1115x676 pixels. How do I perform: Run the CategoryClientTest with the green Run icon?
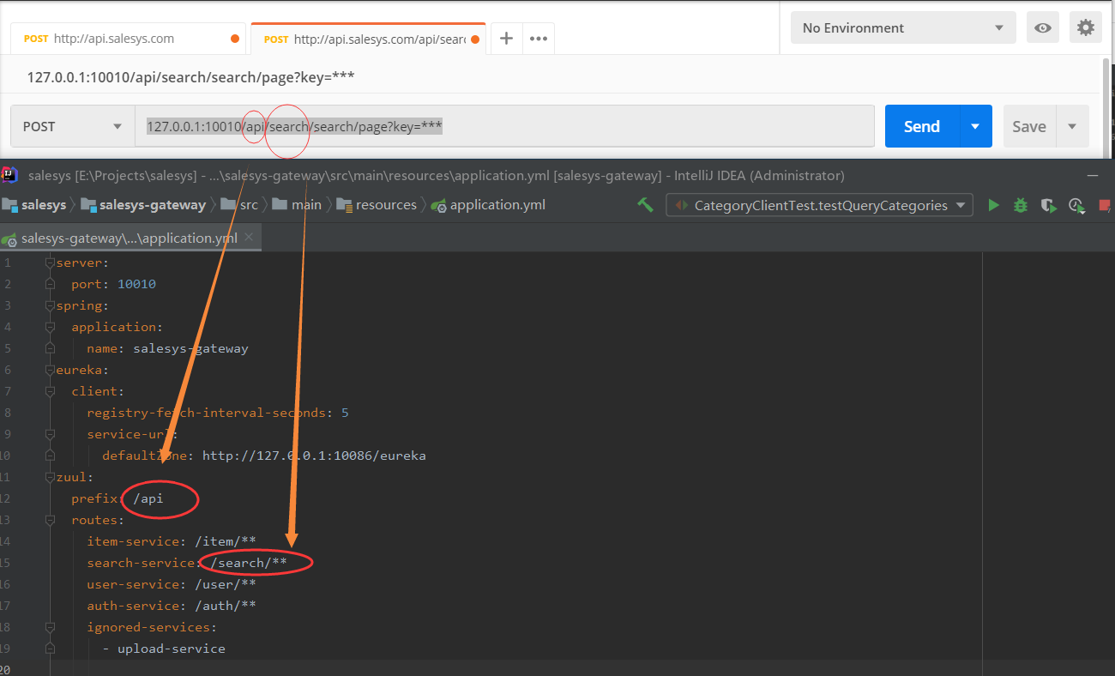[x=994, y=205]
